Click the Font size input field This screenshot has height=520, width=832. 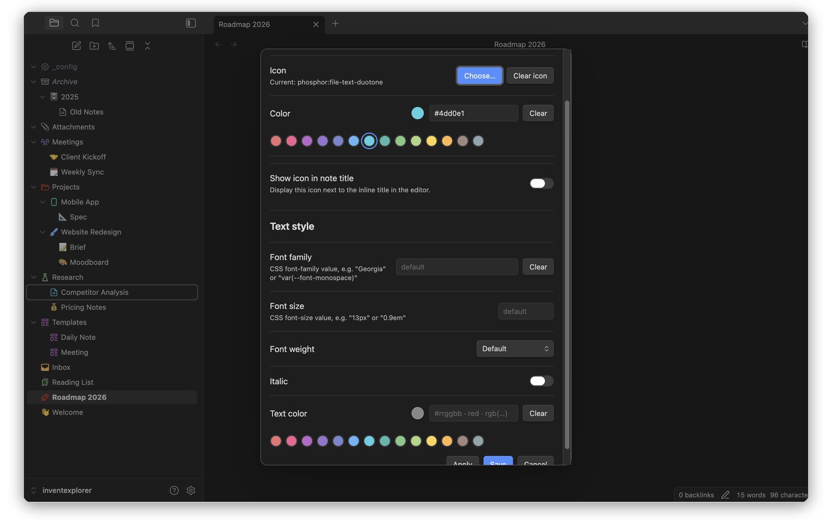(526, 311)
